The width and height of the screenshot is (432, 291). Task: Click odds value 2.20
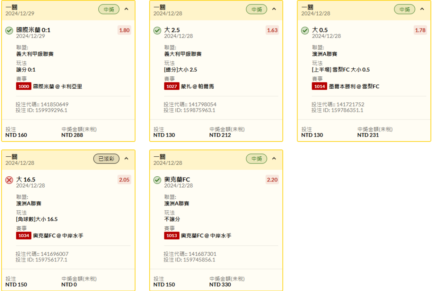tap(272, 180)
